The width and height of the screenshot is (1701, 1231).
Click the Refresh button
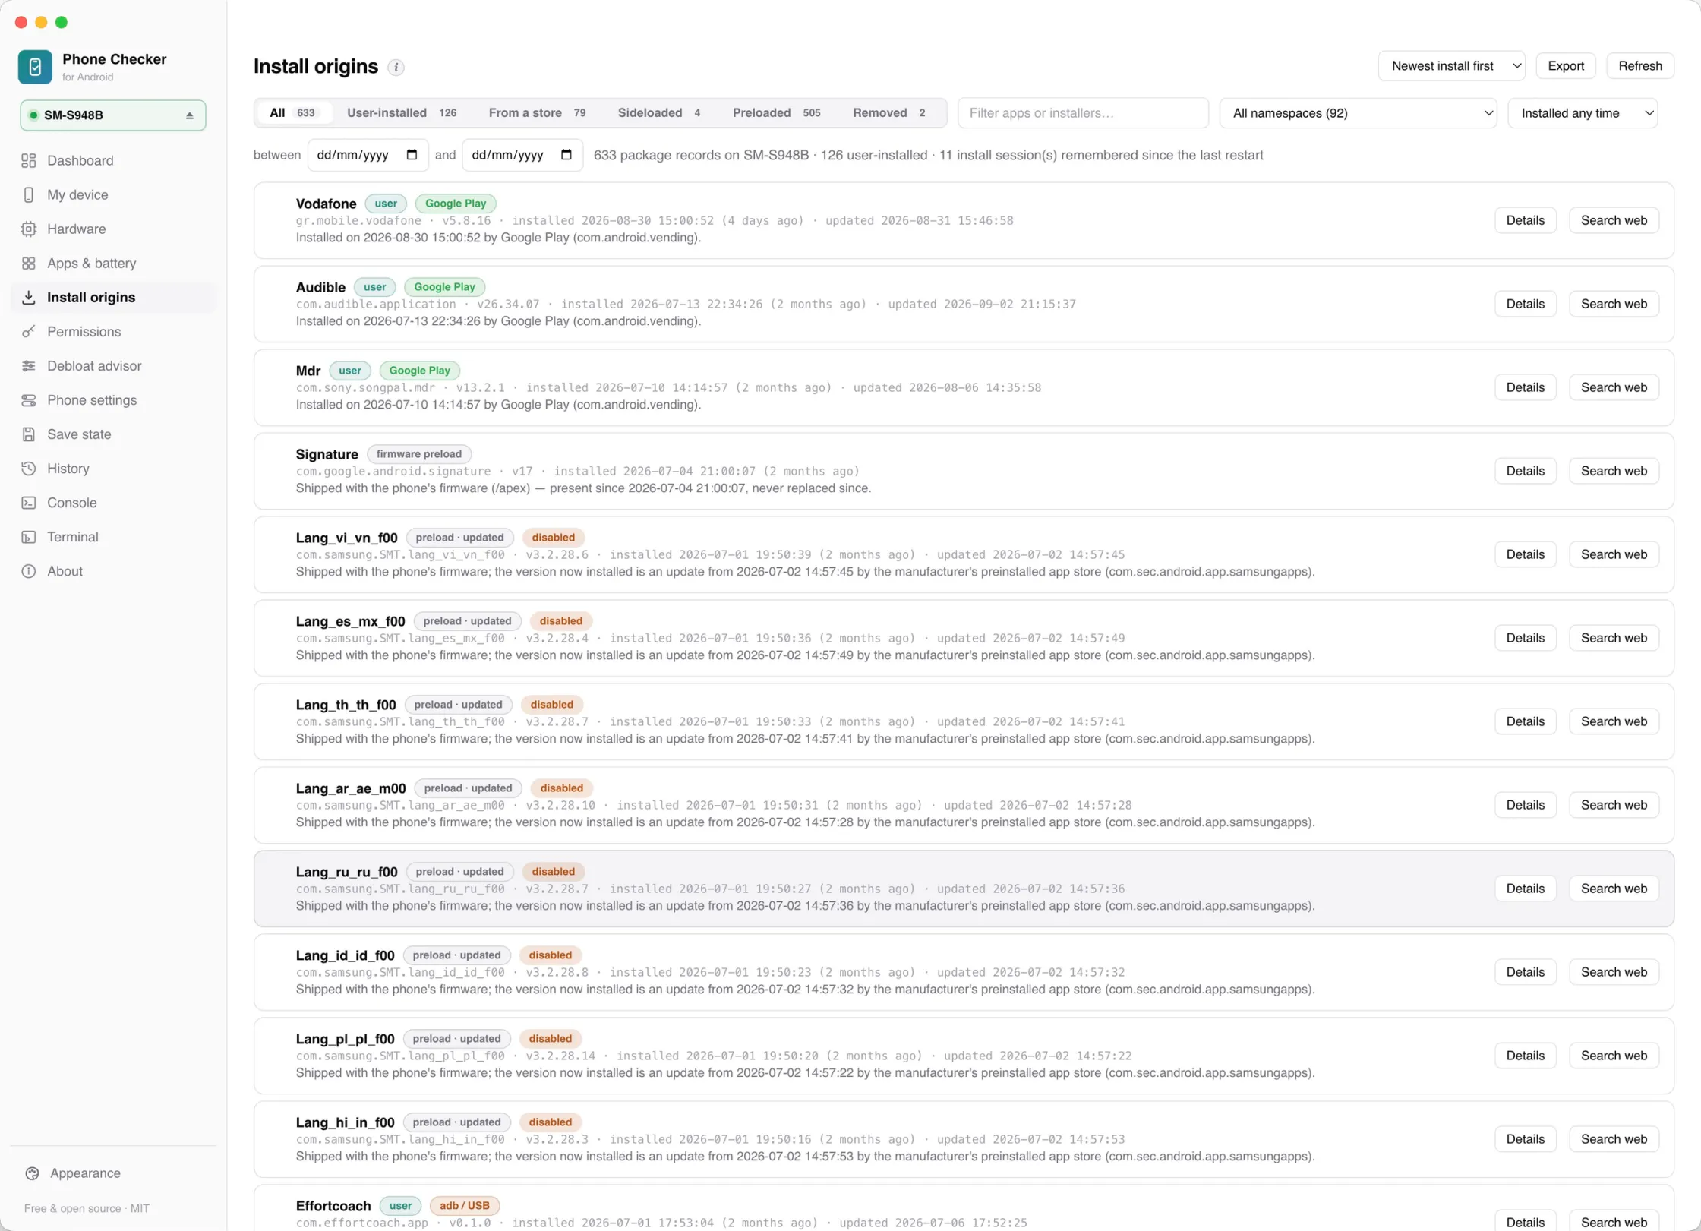(1640, 66)
